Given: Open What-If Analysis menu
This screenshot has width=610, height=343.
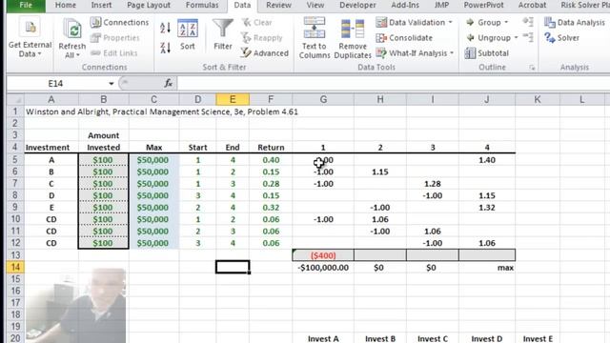Looking at the screenshot, I should (x=416, y=53).
